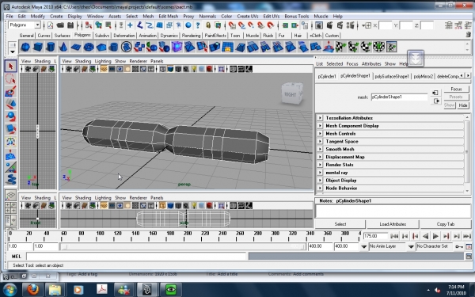
Task: Activate the Move tool in toolbox
Action: tap(10, 104)
